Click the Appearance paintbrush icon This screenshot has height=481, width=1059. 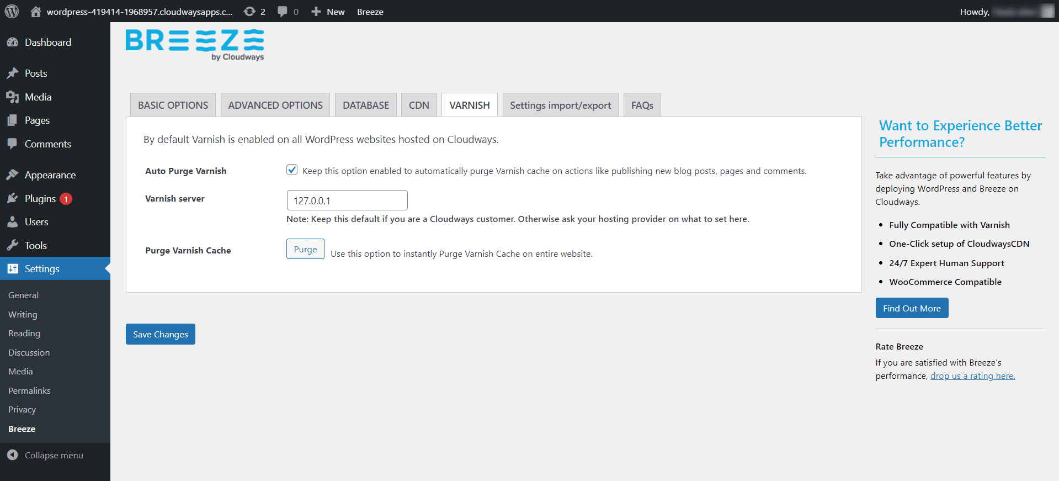coord(13,175)
